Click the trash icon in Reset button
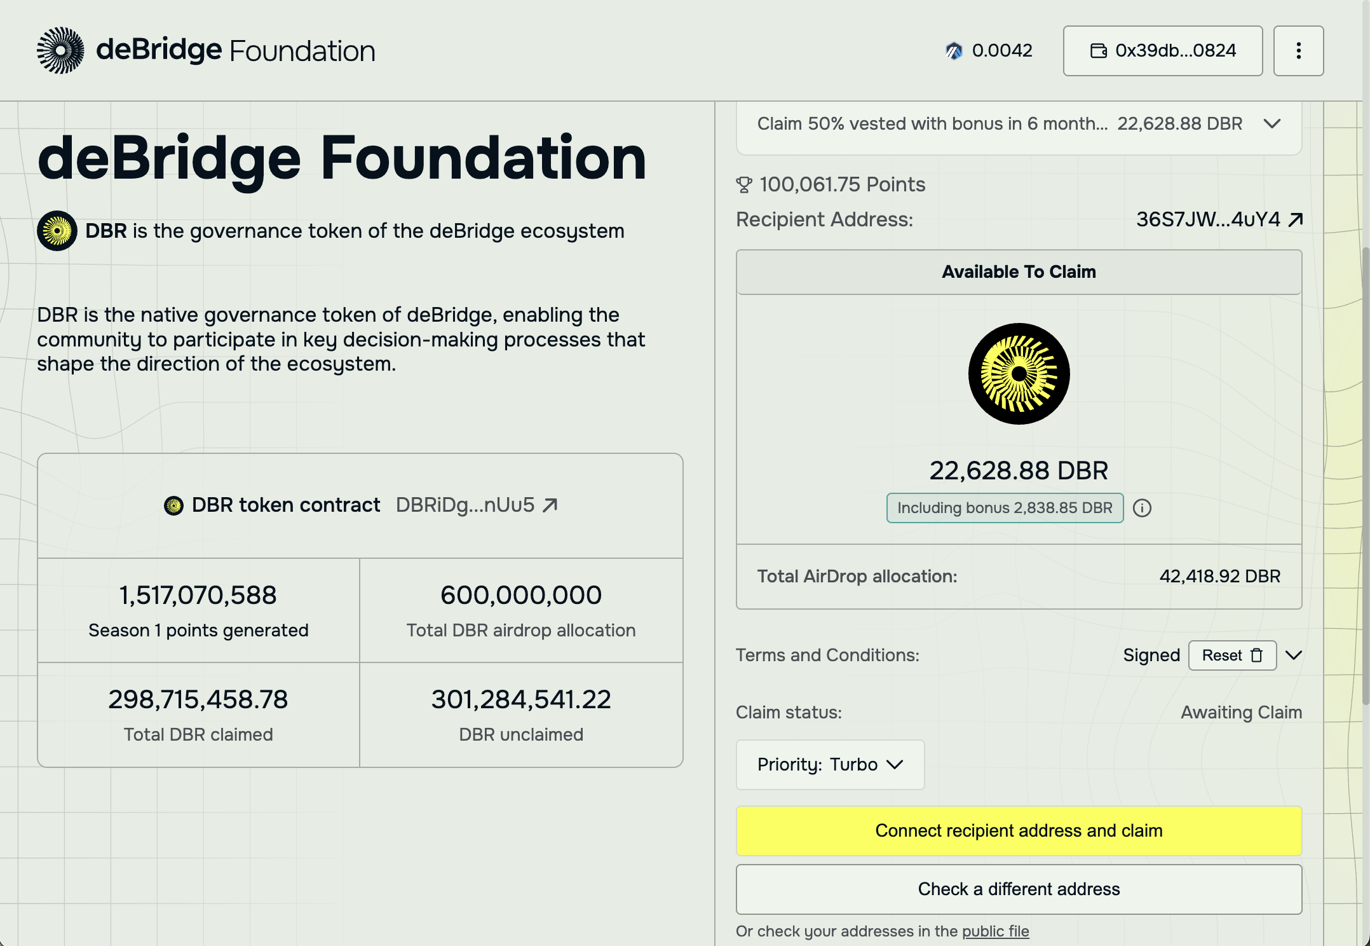This screenshot has height=946, width=1370. (1256, 655)
